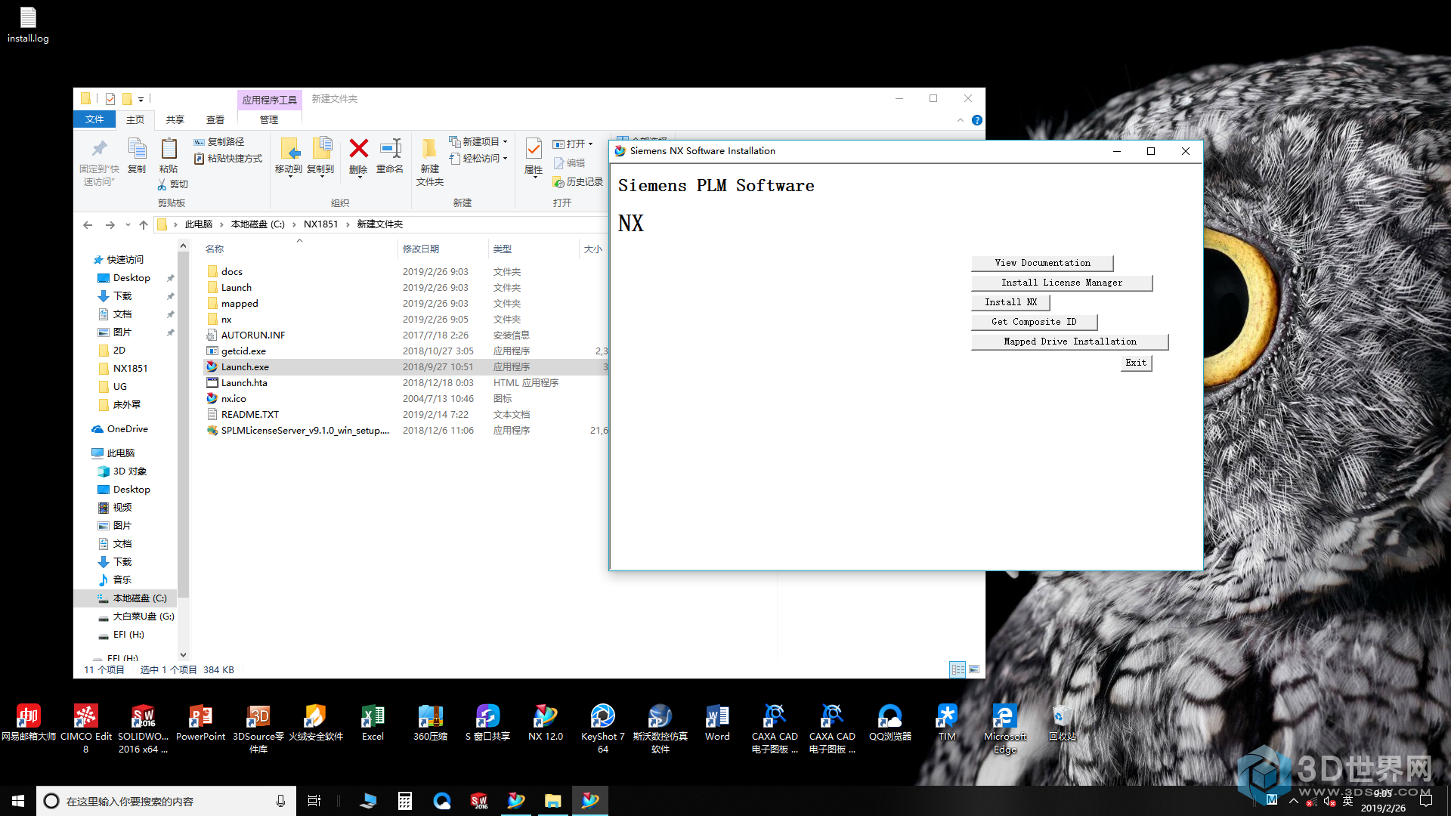Select the docs folder
1451x816 pixels.
click(232, 272)
